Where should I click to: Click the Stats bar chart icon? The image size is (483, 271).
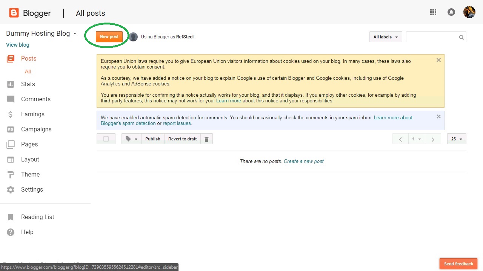pos(11,84)
